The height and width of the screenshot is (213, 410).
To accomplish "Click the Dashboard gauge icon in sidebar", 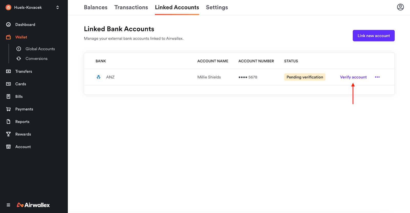I will (8, 25).
